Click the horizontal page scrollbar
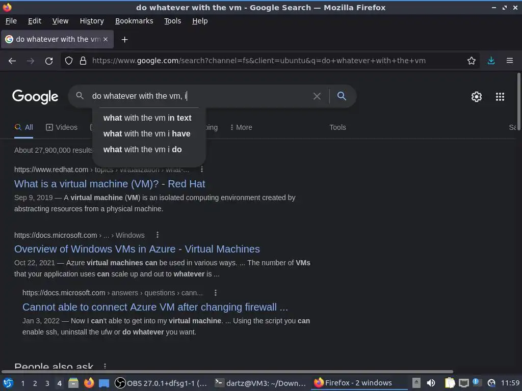 point(227,372)
